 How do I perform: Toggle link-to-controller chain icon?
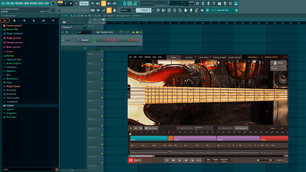pos(109,10)
